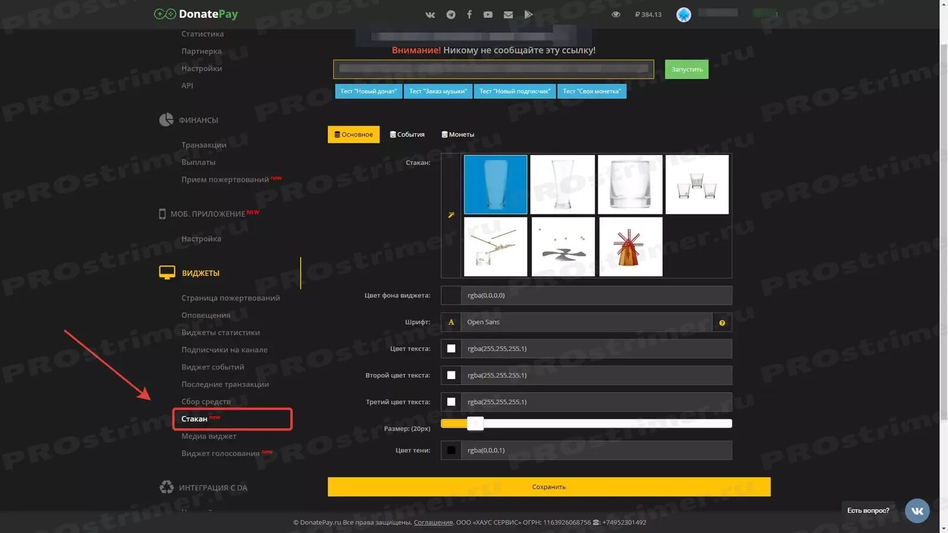948x533 pixels.
Task: Switch to the Основное tab
Action: coord(354,134)
